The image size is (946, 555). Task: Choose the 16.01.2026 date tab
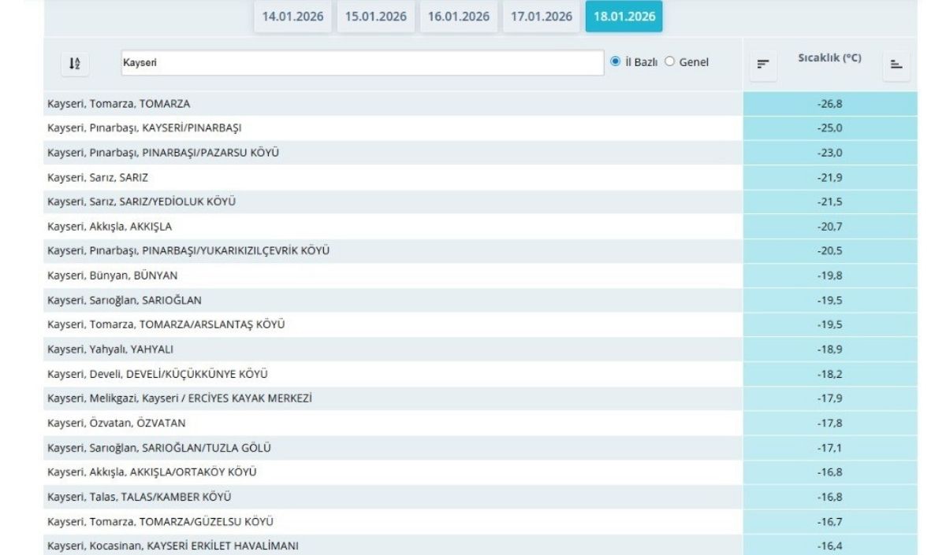coord(459,17)
